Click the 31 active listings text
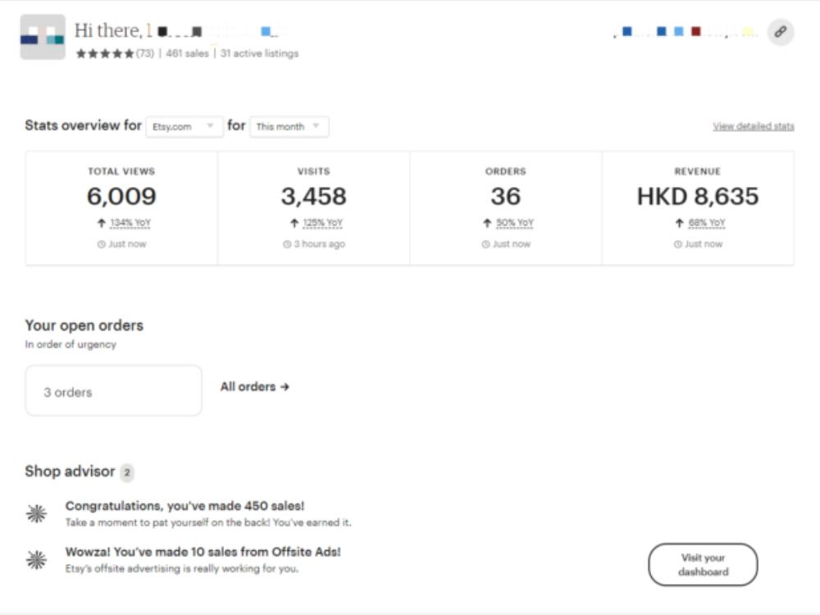The image size is (820, 615). 259,53
